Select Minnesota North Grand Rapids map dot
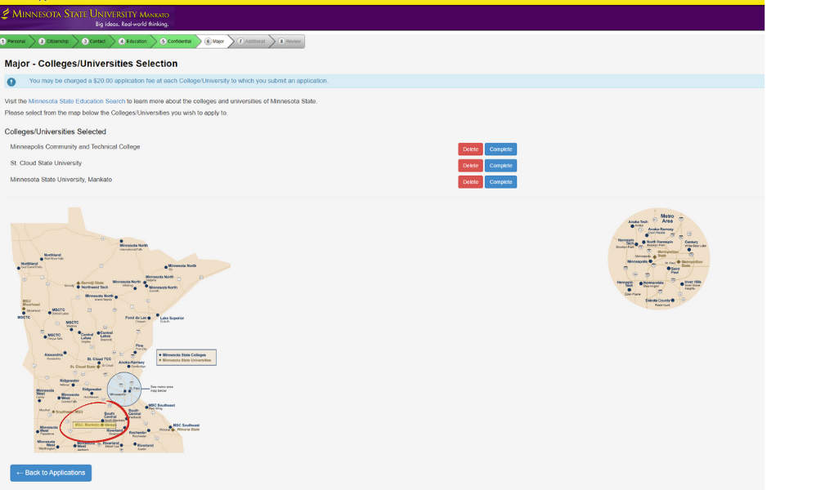 point(116,297)
